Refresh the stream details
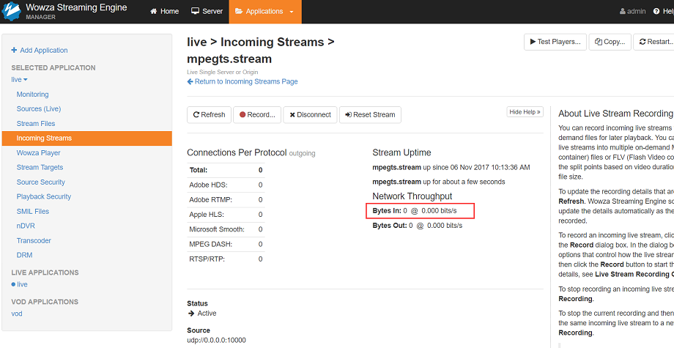The height and width of the screenshot is (348, 674). pyautogui.click(x=210, y=115)
